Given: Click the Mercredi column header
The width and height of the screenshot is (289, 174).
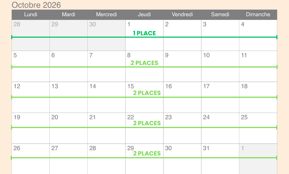Looking at the screenshot, I should pos(107,14).
